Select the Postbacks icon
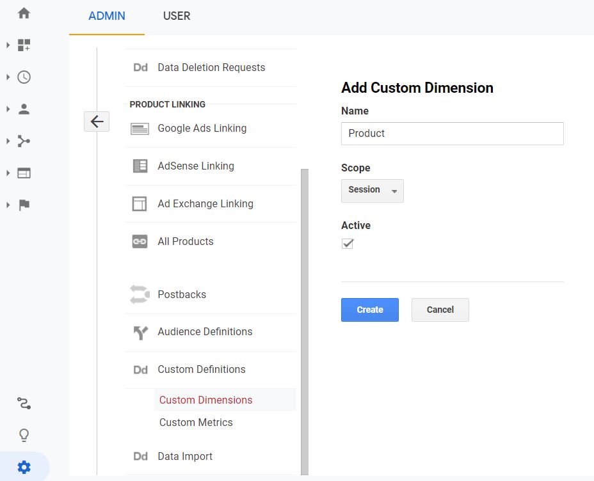The height and width of the screenshot is (481, 594). coord(140,294)
